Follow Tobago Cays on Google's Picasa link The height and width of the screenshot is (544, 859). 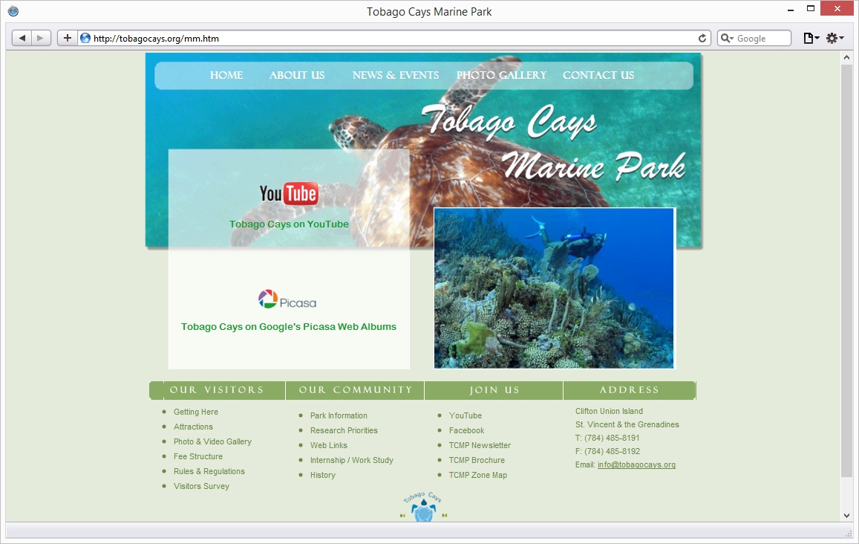pyautogui.click(x=289, y=326)
